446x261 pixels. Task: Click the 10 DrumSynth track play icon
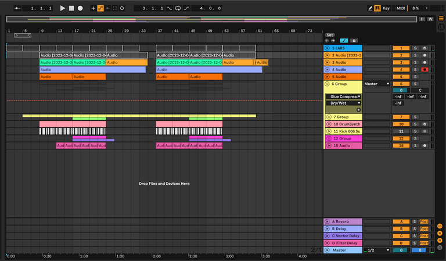click(x=329, y=124)
